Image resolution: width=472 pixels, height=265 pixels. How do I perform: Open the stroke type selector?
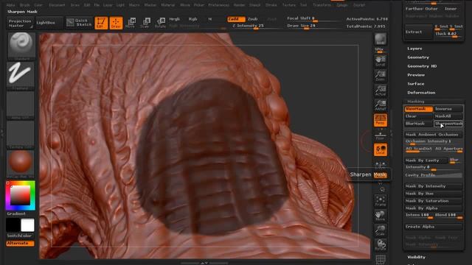21,76
